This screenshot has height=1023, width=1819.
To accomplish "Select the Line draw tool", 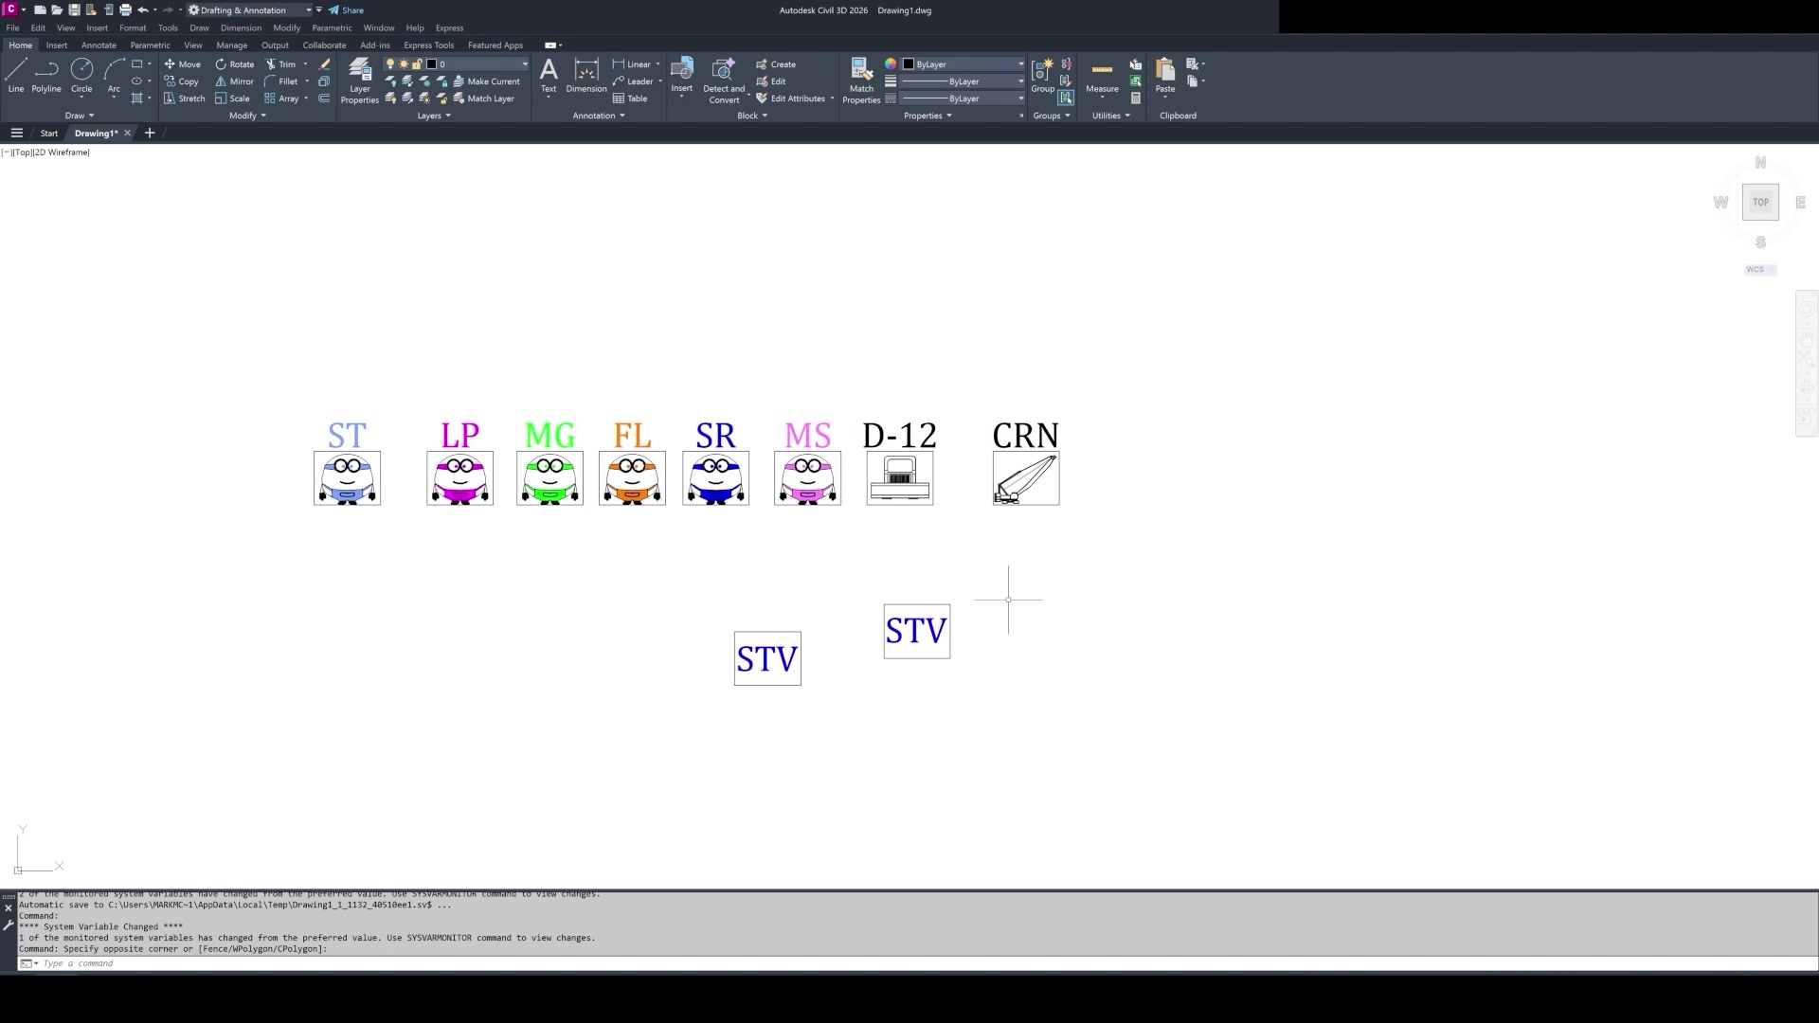I will 16,76.
